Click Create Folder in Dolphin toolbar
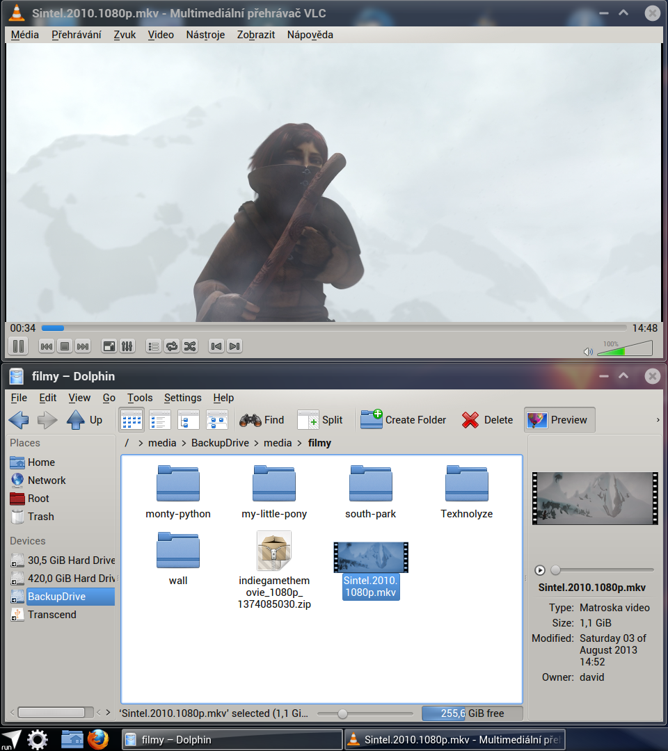The width and height of the screenshot is (668, 751). (x=403, y=420)
